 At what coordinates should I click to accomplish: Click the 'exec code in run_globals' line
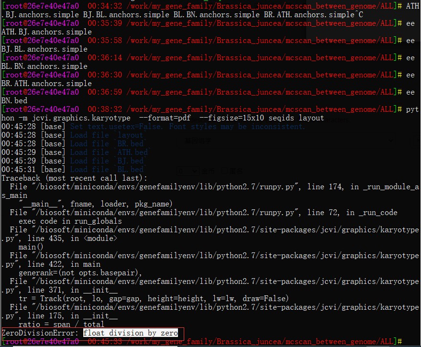[70, 221]
